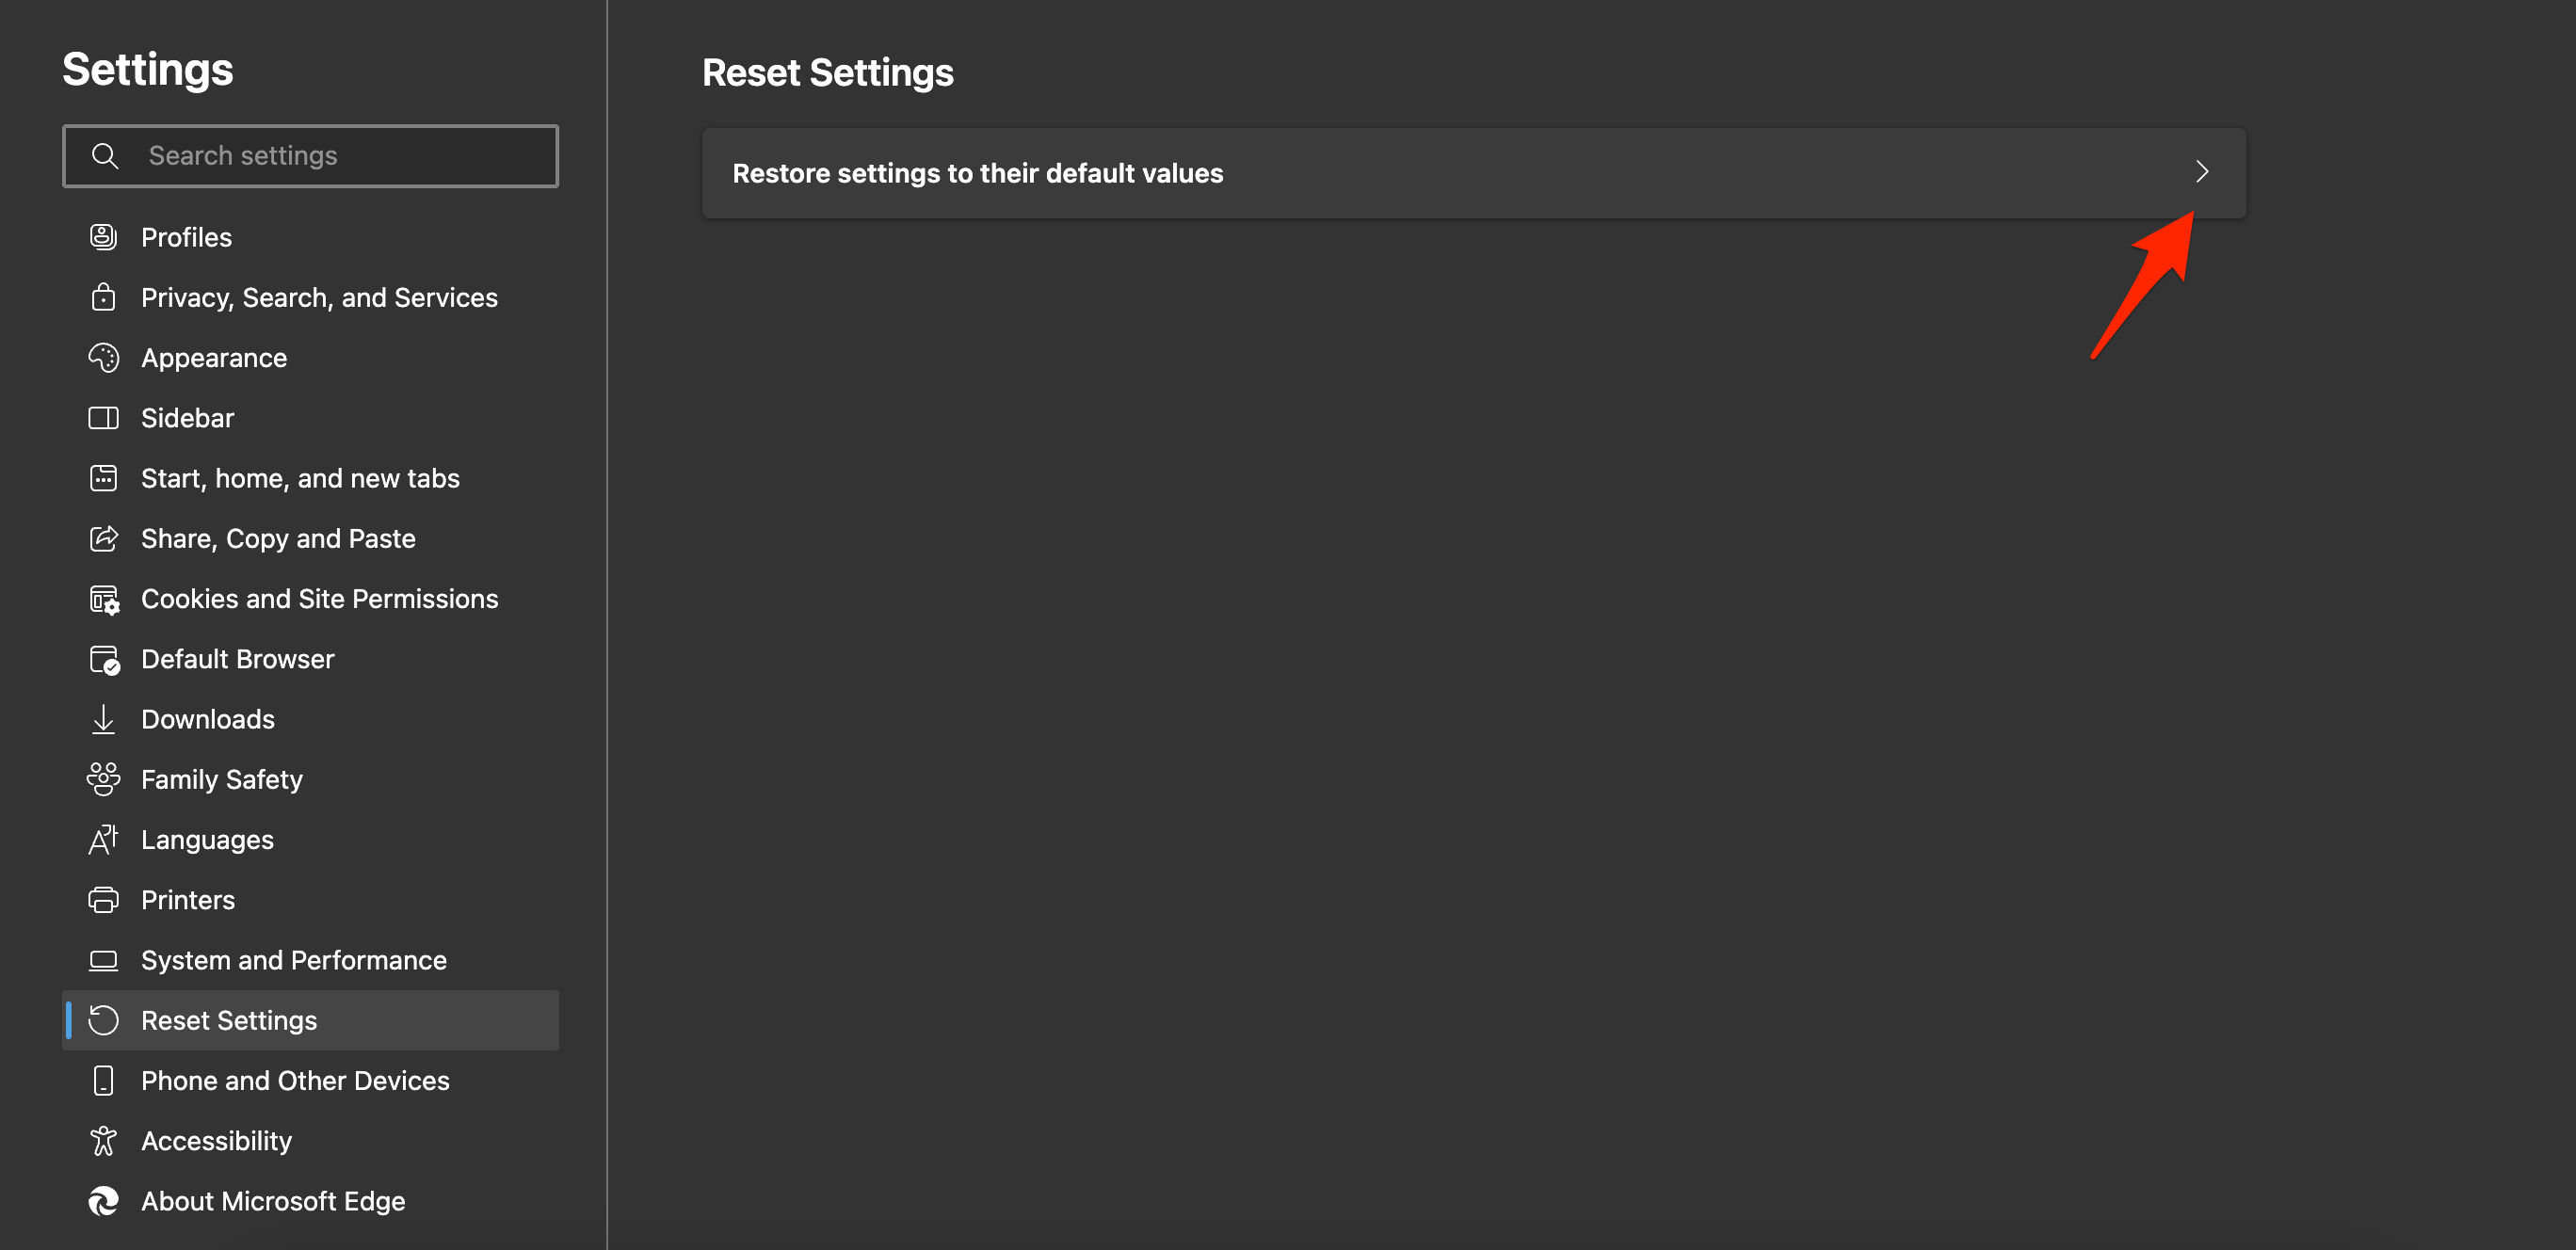
Task: Open System and Performance settings
Action: coord(294,959)
